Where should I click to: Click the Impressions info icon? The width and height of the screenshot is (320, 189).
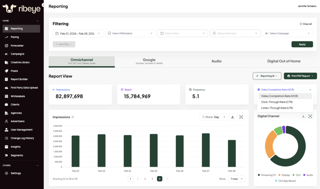click(72, 117)
